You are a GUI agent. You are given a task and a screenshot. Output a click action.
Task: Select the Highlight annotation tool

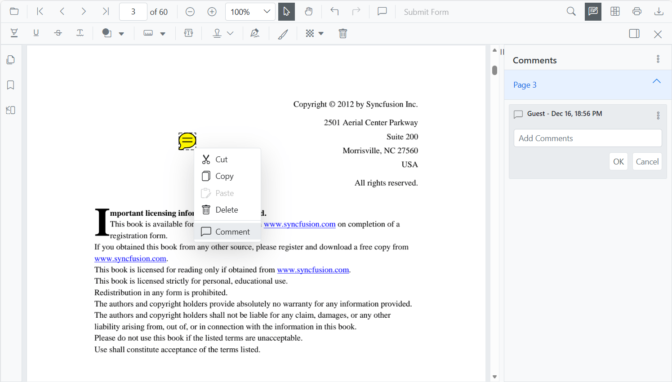coord(14,33)
